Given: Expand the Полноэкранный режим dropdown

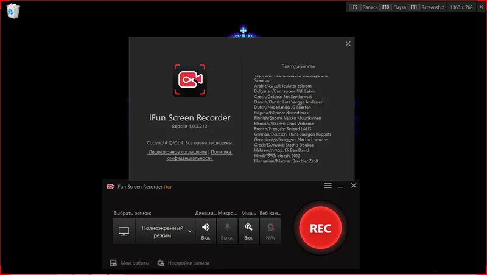Looking at the screenshot, I should point(165,231).
